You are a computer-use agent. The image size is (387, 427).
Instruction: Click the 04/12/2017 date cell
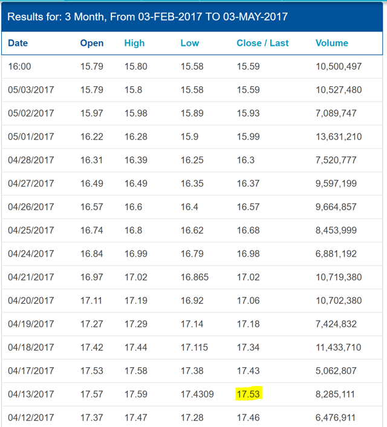[x=31, y=417]
